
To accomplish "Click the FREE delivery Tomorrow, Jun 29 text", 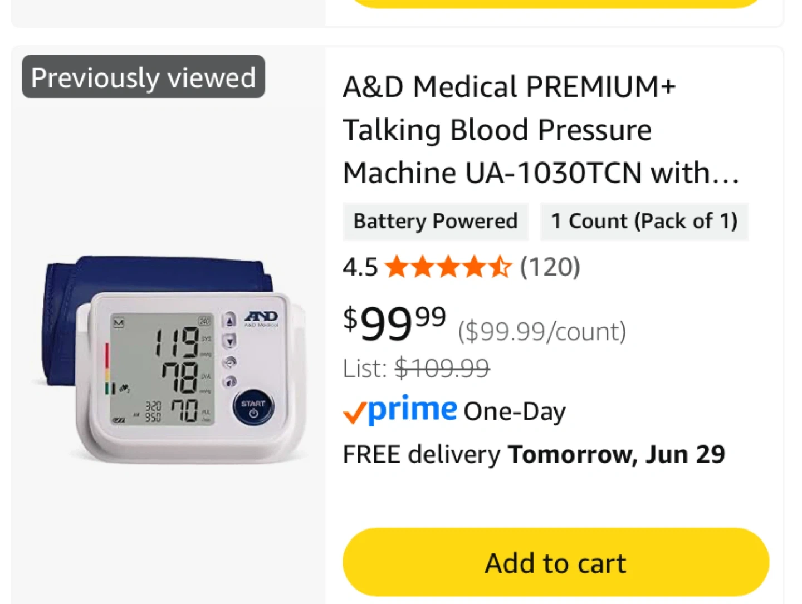I will click(x=534, y=454).
